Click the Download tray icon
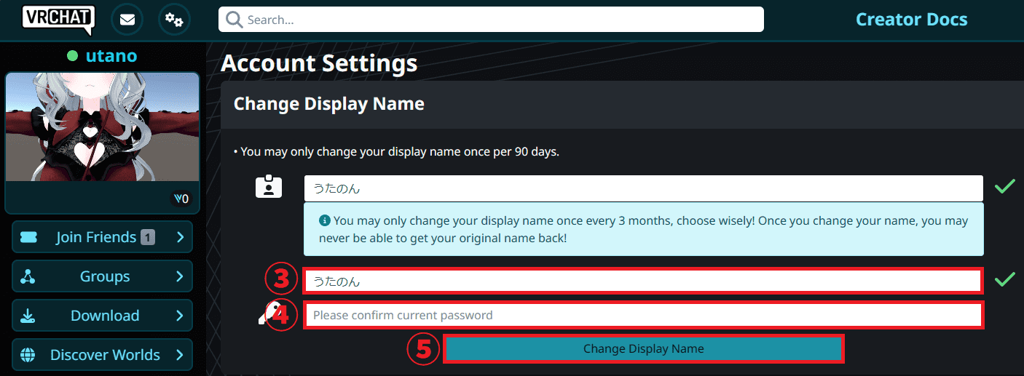 28,316
